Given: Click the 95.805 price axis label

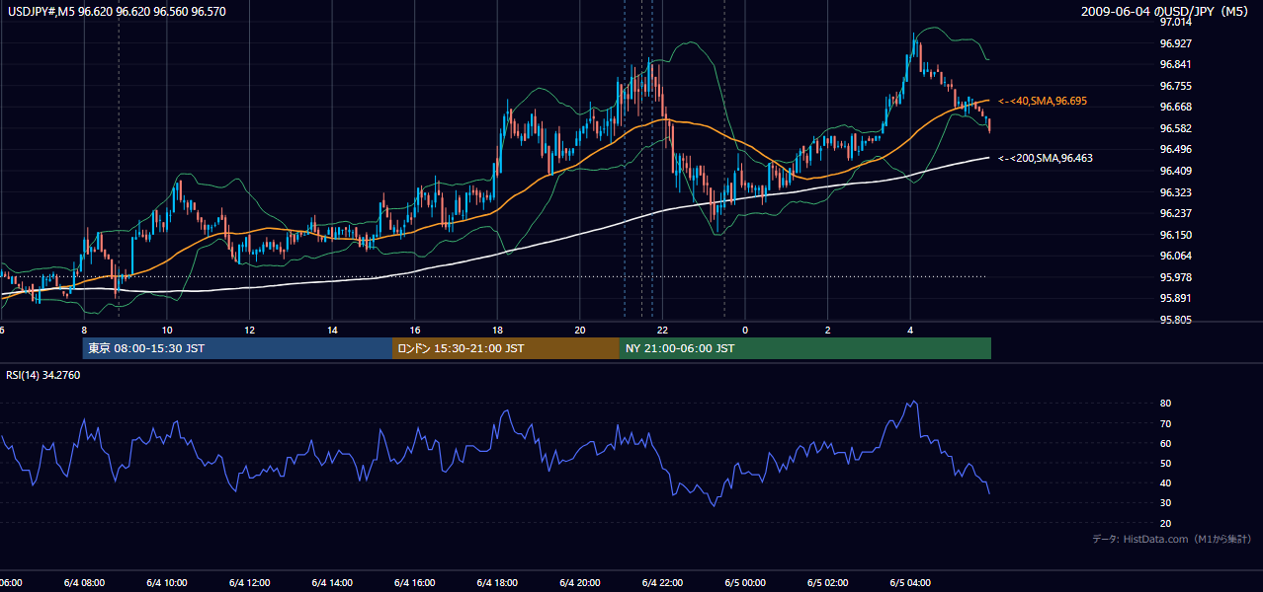Looking at the screenshot, I should [x=1175, y=320].
